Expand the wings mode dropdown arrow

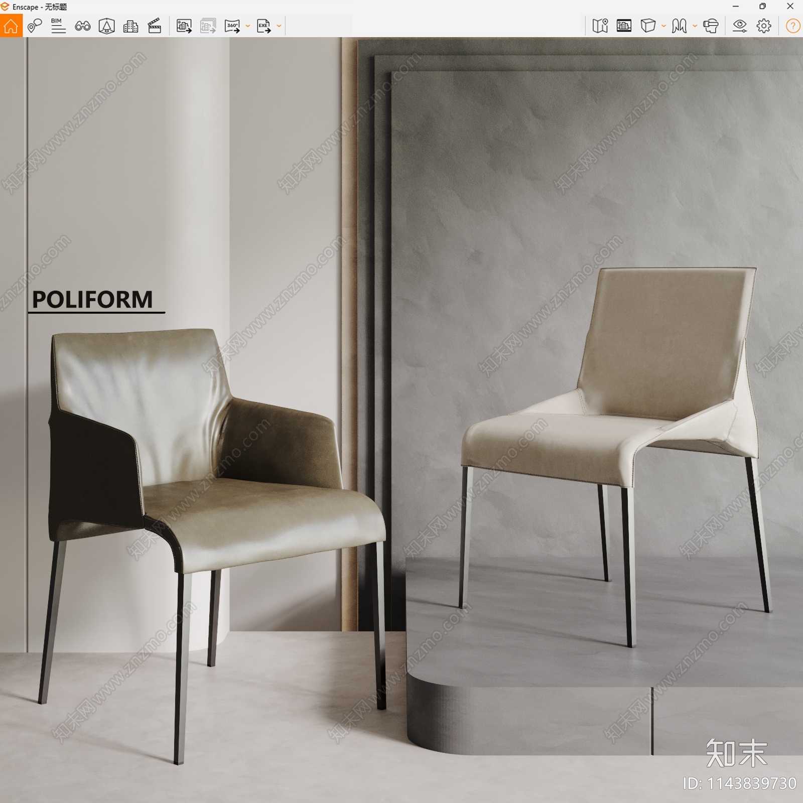click(x=695, y=26)
